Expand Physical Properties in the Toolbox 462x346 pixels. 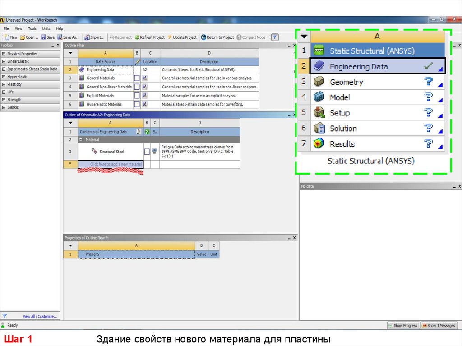coord(4,54)
